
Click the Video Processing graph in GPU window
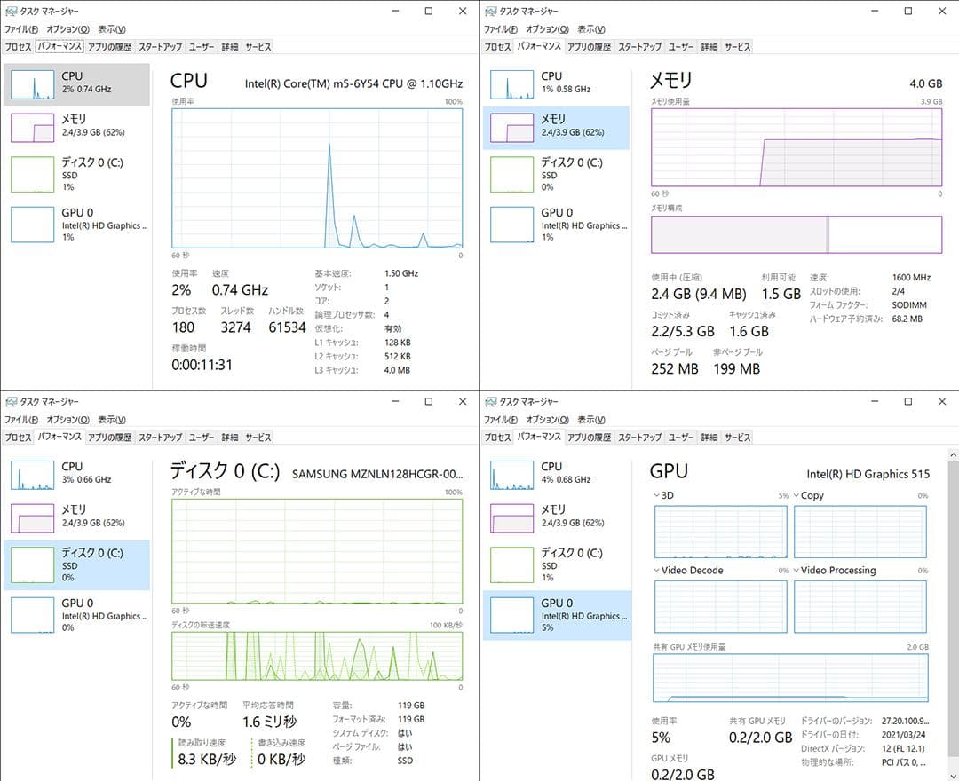click(x=860, y=606)
